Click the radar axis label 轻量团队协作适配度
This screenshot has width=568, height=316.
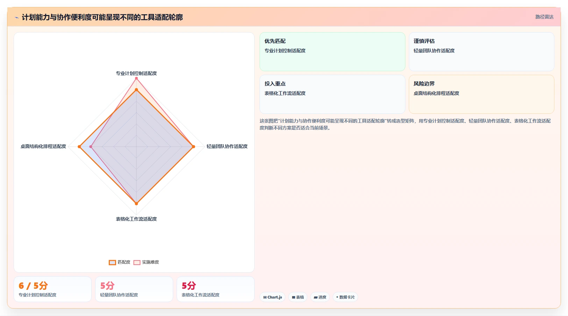tap(227, 146)
